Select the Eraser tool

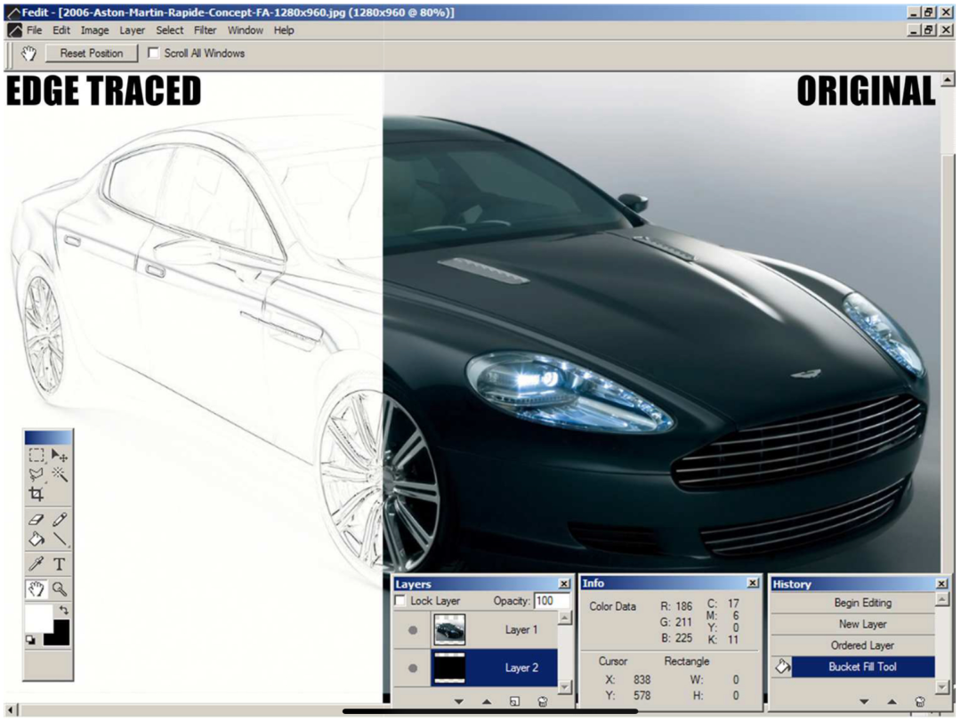tap(36, 520)
